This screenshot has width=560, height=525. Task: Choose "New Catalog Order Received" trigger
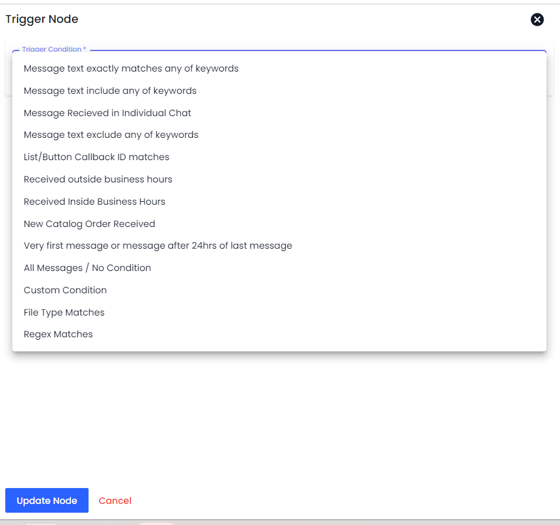tap(89, 224)
